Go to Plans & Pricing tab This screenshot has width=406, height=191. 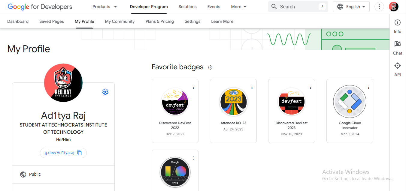[160, 21]
